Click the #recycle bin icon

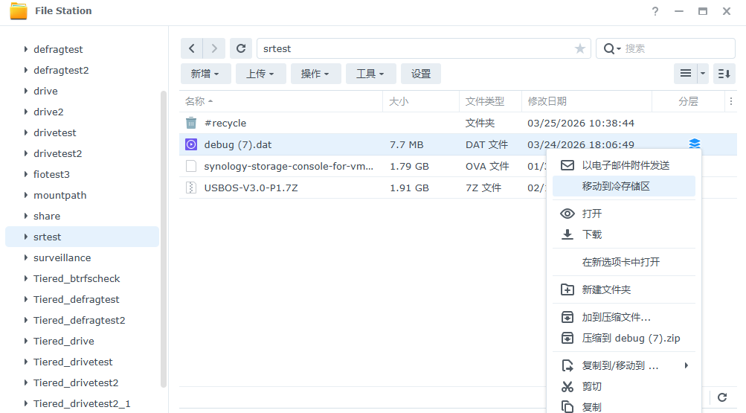(x=191, y=123)
